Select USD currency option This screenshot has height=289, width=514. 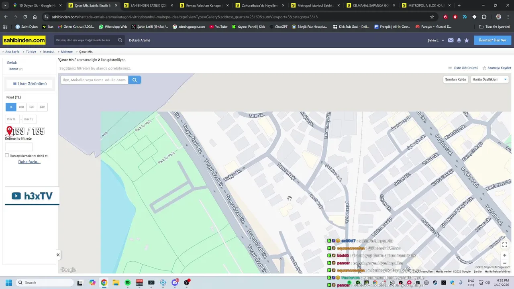[x=21, y=107]
